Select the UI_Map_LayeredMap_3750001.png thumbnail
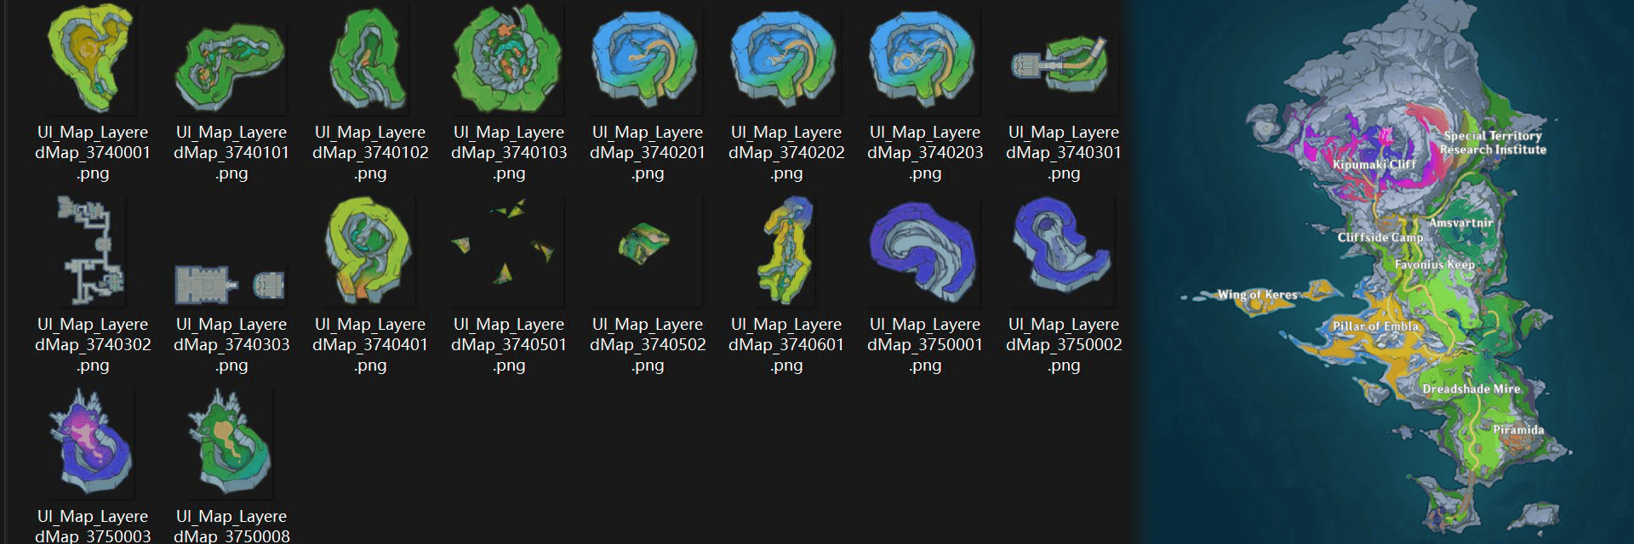The height and width of the screenshot is (544, 1634). tap(925, 253)
